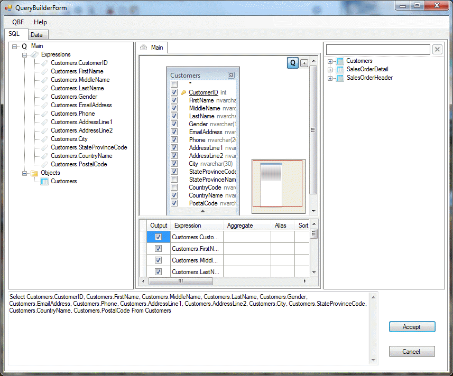
Task: Click the pencil icon for Customers.Phone
Action: [44, 114]
